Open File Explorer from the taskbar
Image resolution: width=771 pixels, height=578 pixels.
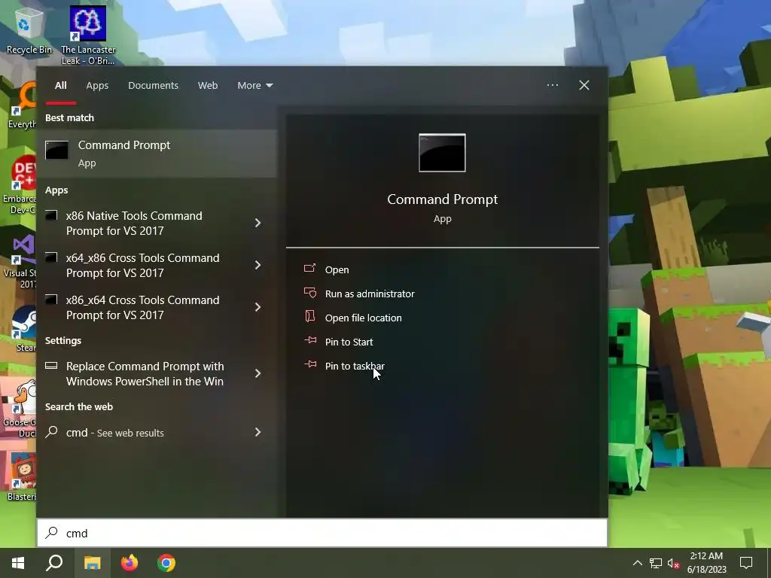[x=92, y=563]
